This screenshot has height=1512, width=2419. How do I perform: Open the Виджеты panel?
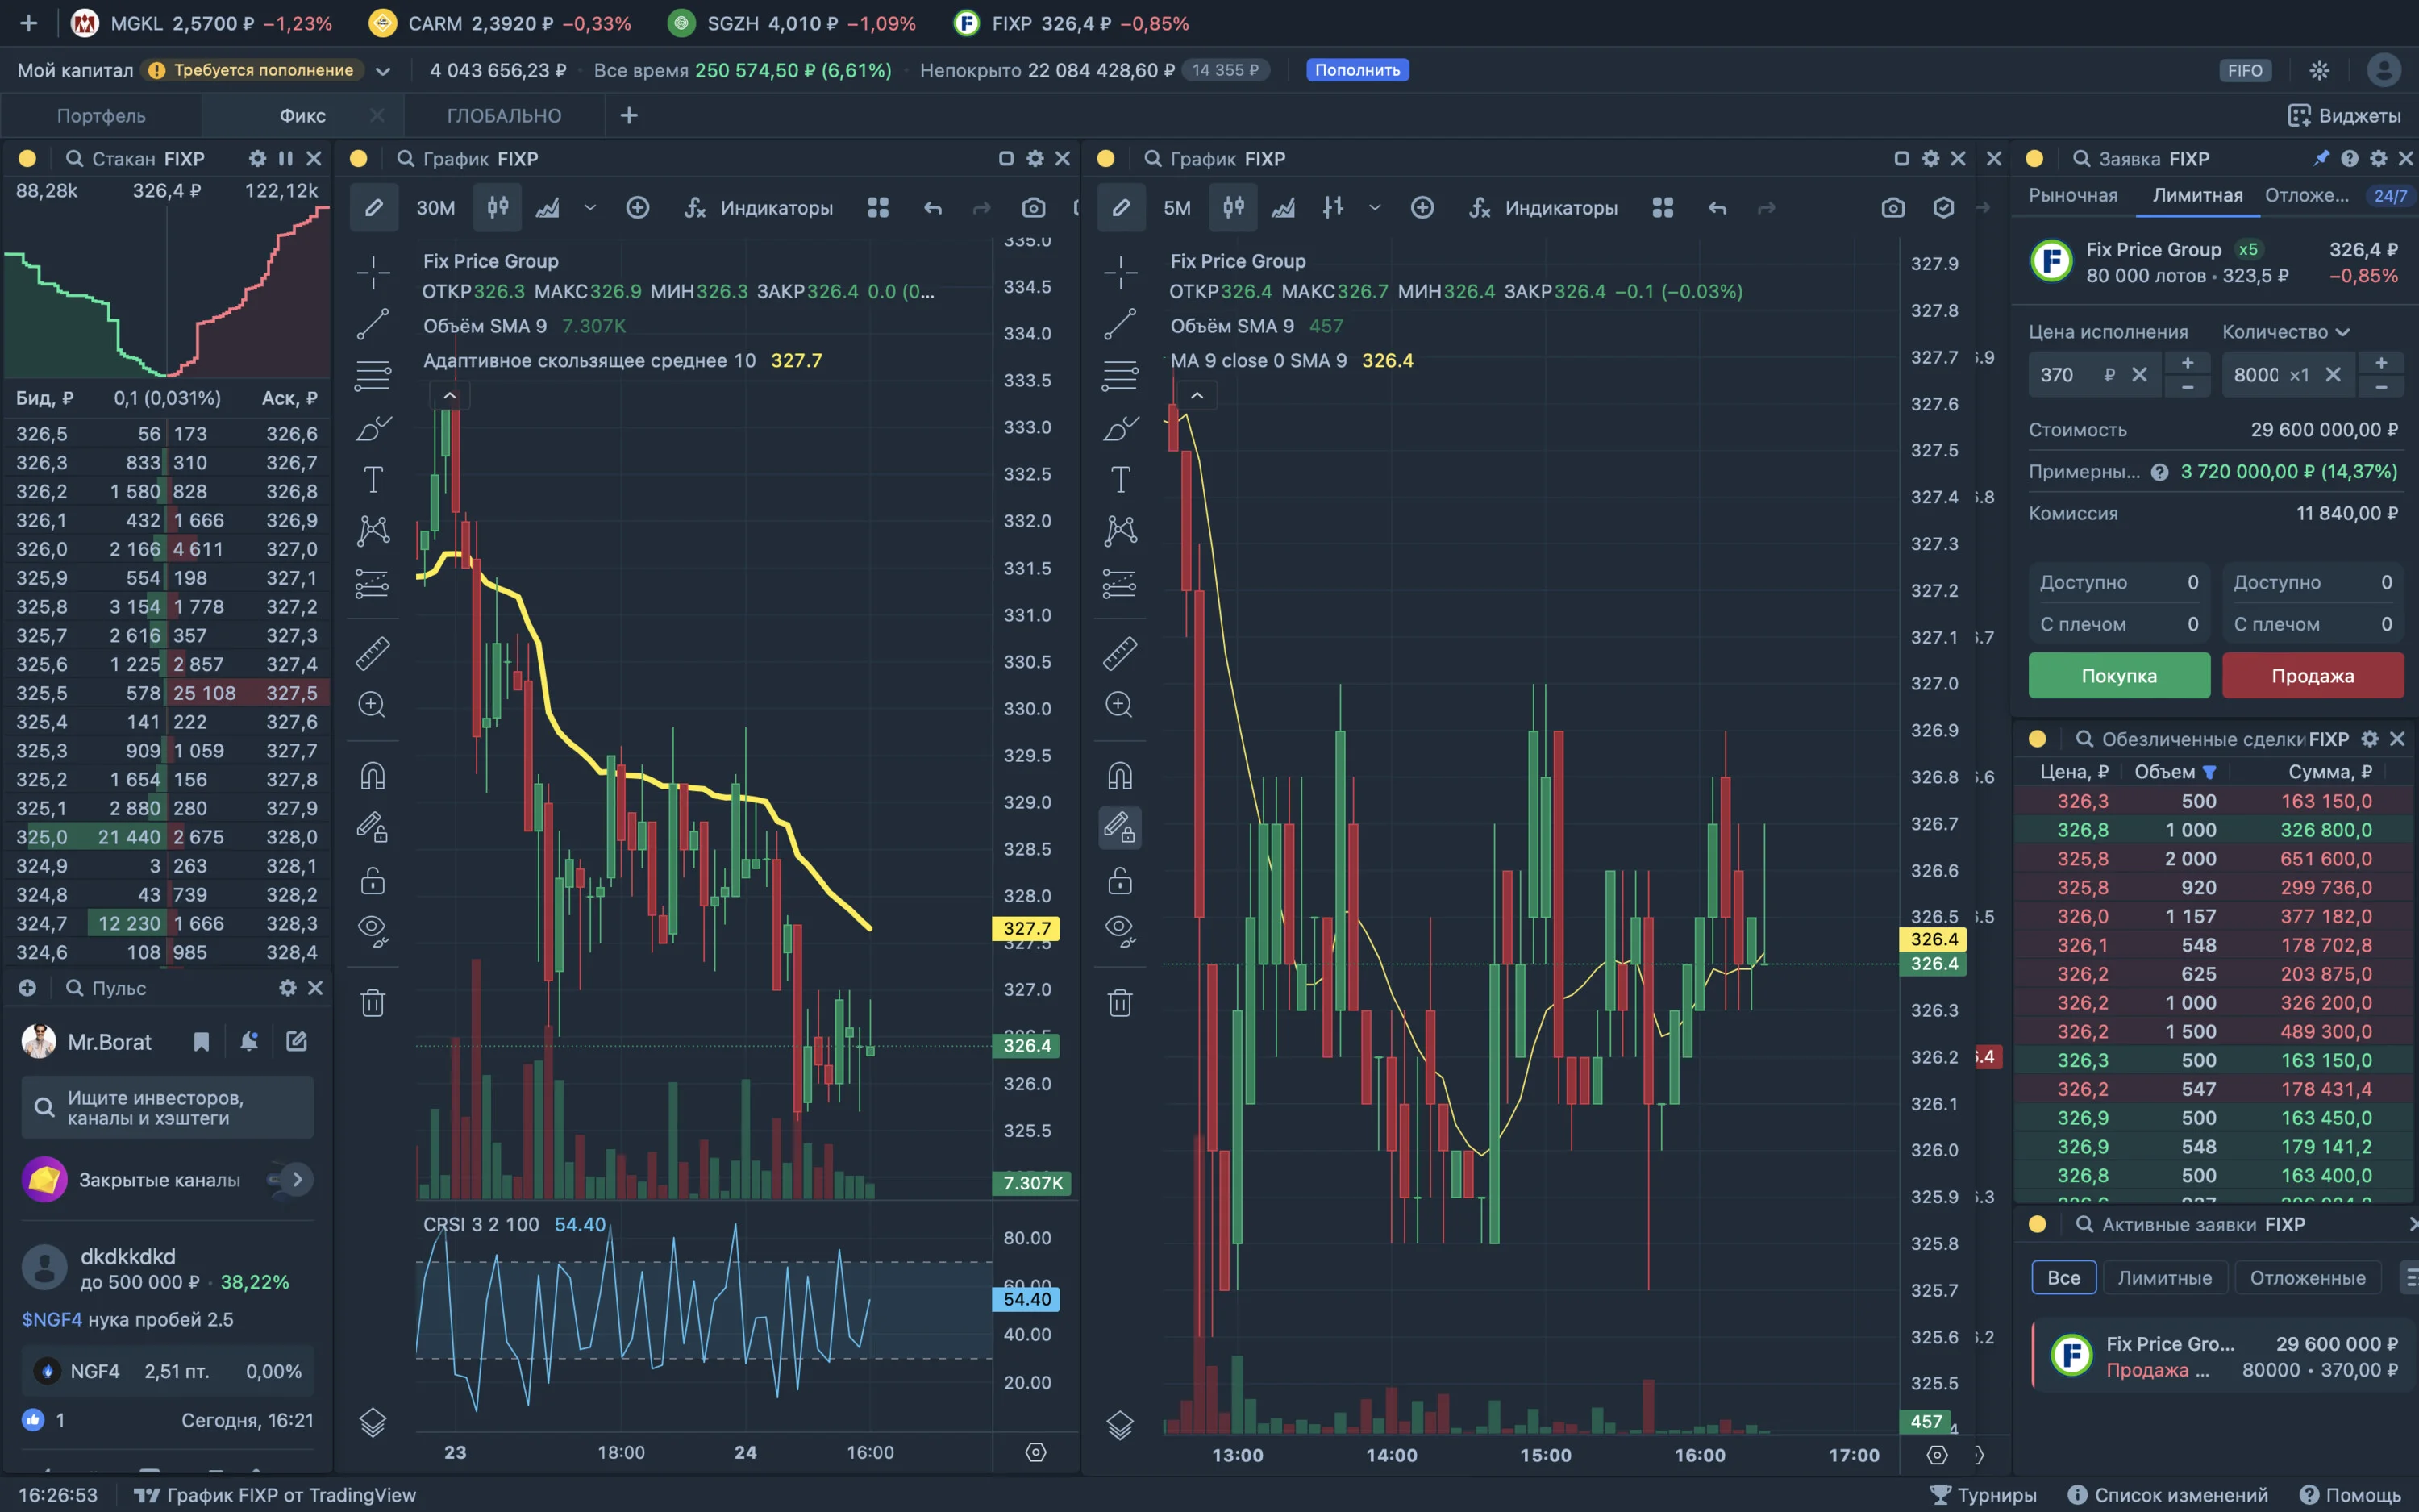click(2344, 116)
